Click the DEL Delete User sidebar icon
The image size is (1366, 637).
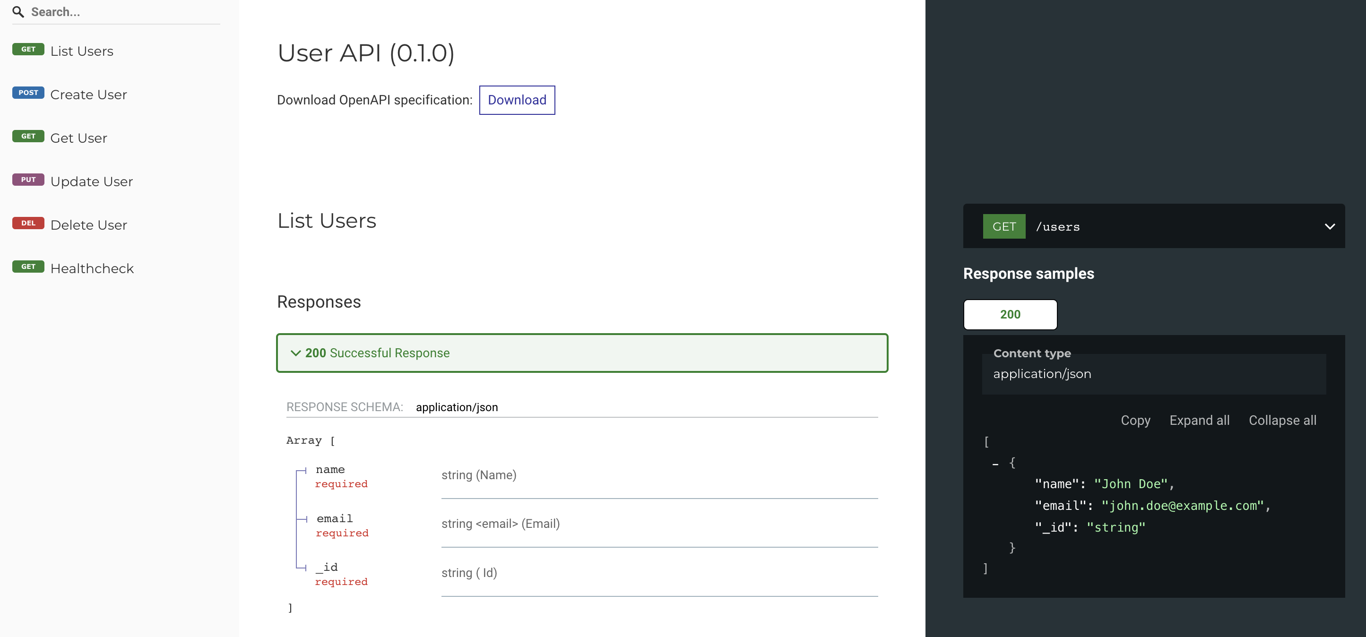pos(30,224)
